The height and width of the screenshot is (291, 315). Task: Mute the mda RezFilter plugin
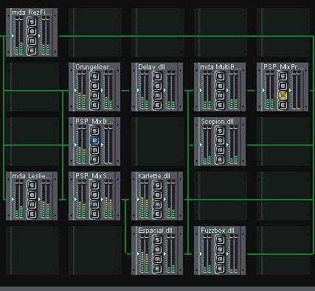coord(32,41)
